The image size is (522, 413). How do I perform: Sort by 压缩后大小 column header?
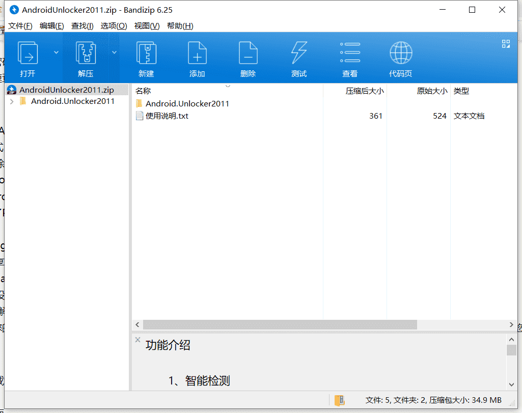tap(365, 91)
